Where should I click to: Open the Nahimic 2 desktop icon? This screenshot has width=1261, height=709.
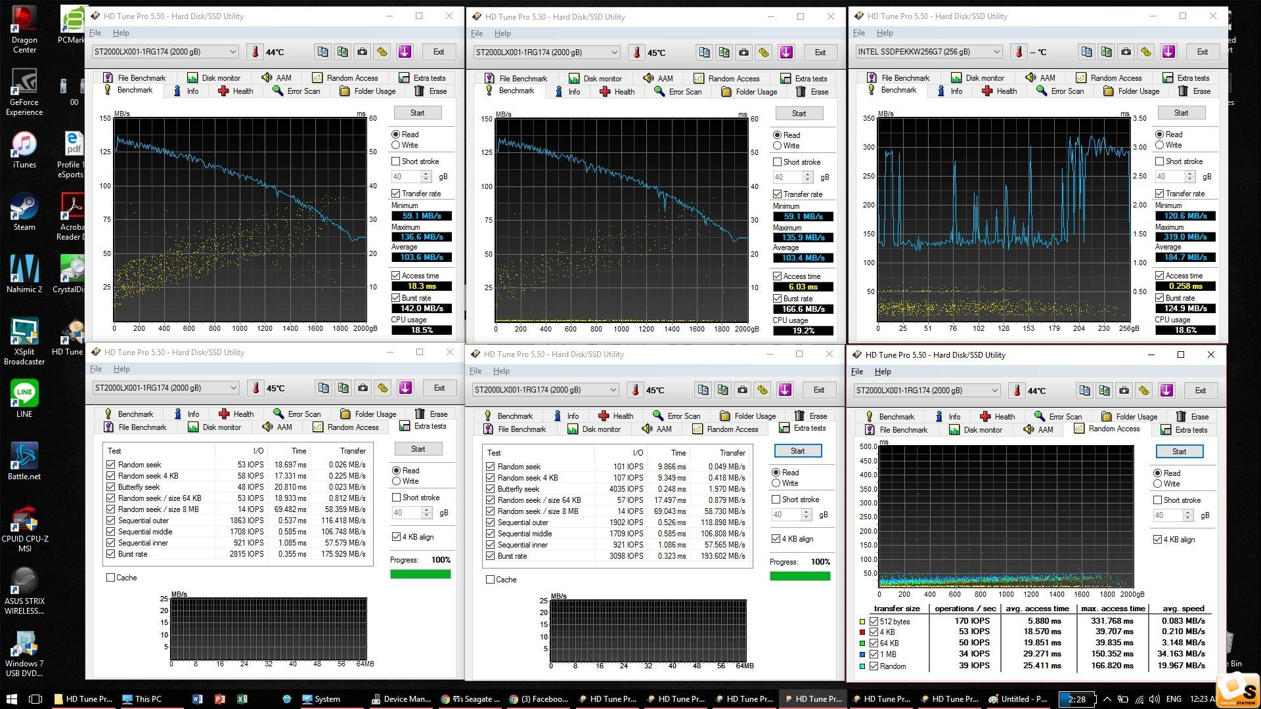[x=24, y=274]
